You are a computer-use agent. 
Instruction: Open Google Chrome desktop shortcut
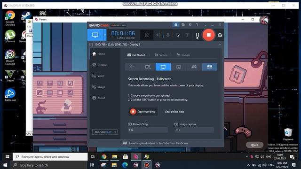click(x=10, y=18)
